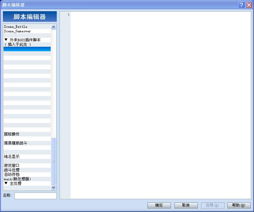The height and width of the screenshot is (212, 254).
Task: Click the 应用(A) apply button
Action: 213,205
